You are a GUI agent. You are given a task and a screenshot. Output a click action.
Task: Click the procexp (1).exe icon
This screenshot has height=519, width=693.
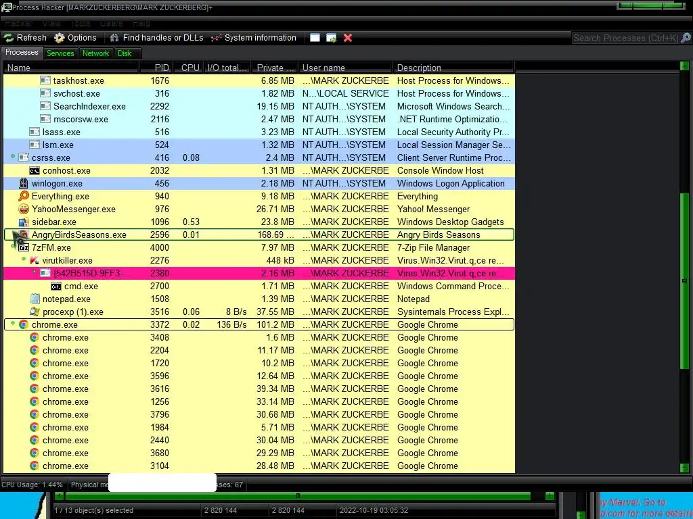coord(35,312)
